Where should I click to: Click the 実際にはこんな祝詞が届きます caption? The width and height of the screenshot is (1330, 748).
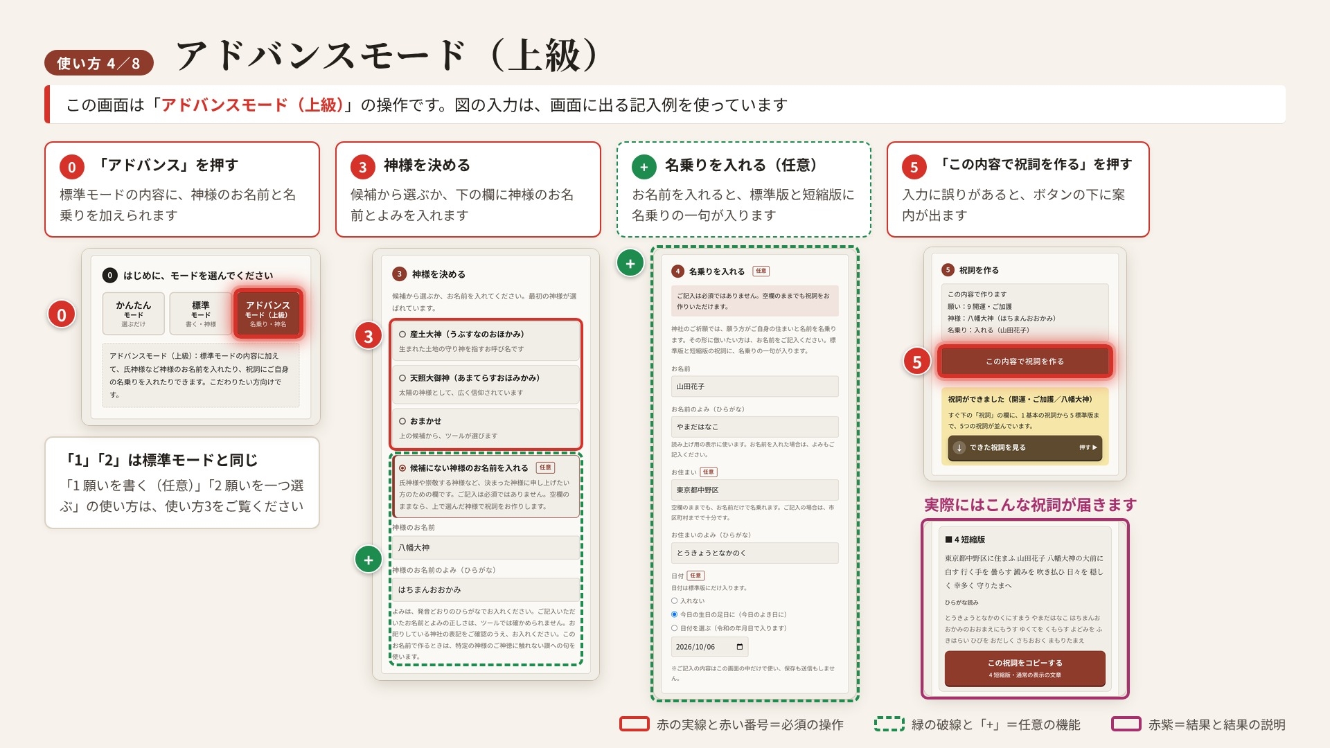(x=1030, y=505)
